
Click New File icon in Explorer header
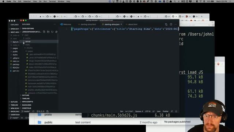44,32
